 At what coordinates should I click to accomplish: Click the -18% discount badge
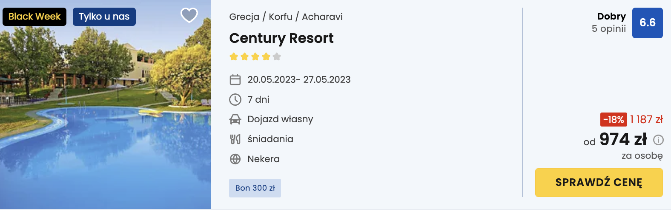pyautogui.click(x=613, y=120)
